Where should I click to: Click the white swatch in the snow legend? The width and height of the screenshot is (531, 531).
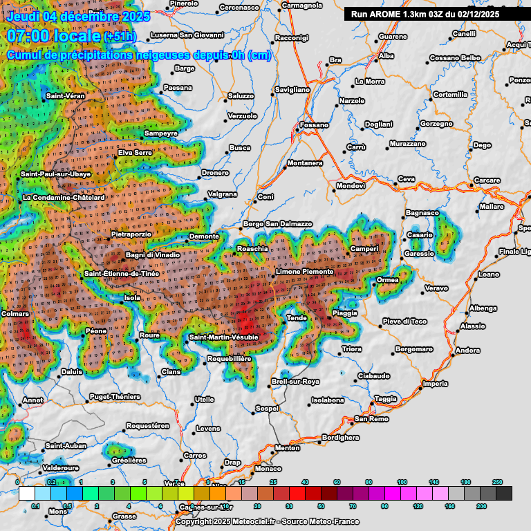[26, 493]
